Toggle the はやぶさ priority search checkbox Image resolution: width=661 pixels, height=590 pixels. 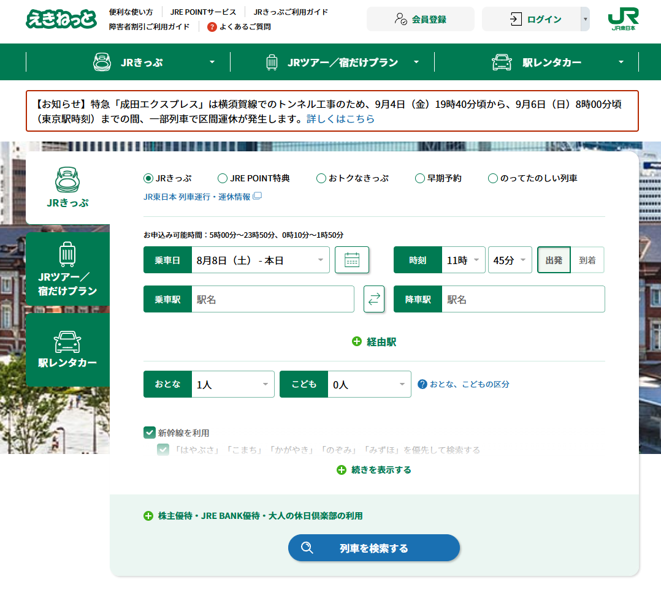163,450
